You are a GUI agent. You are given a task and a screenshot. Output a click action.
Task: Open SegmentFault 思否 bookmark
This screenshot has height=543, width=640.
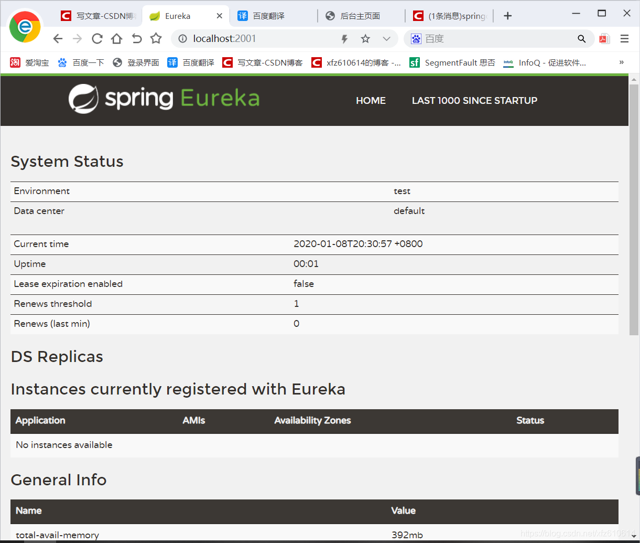(x=452, y=62)
